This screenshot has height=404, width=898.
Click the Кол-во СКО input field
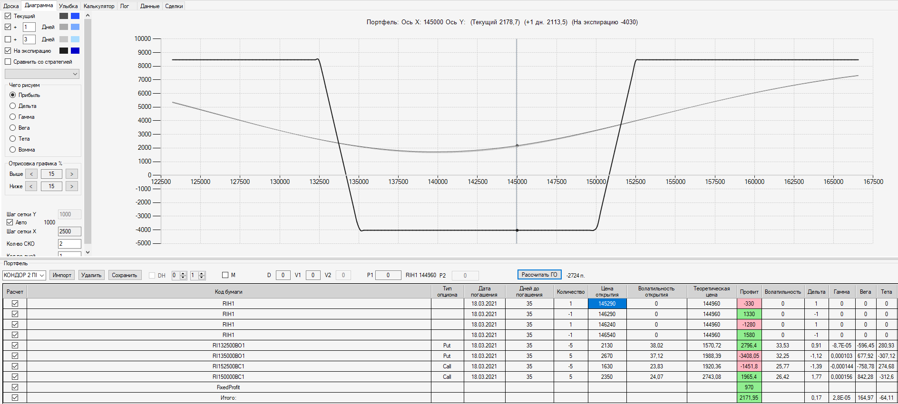coord(69,244)
